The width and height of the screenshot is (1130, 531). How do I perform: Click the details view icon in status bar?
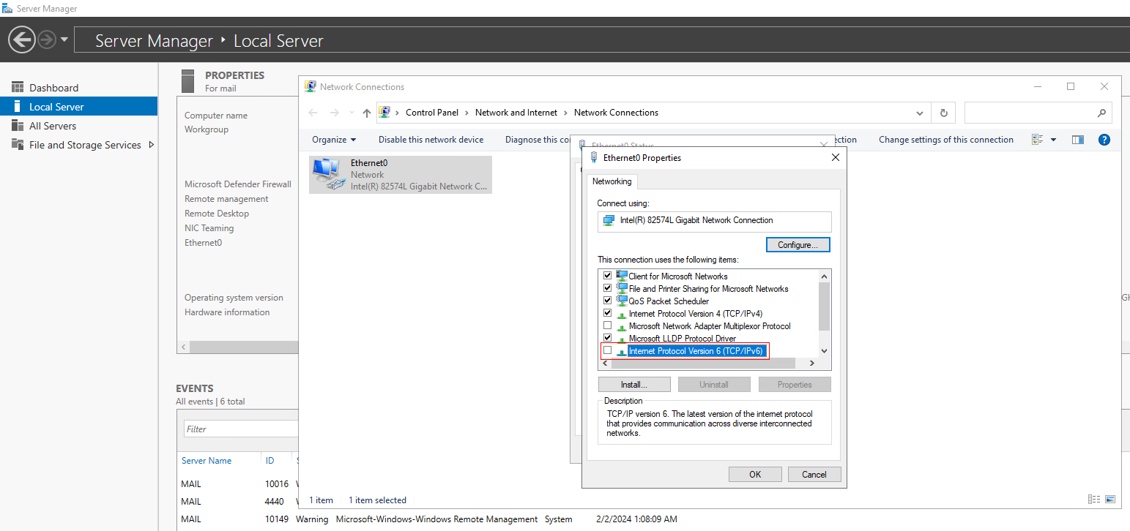[1094, 500]
